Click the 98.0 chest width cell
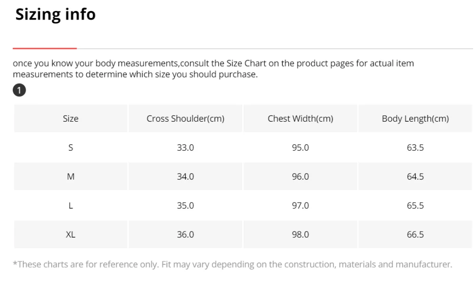 click(300, 235)
